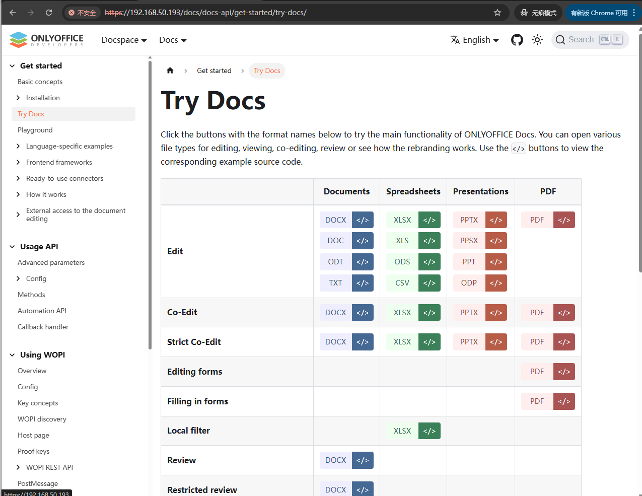Open the Edit PPTX example
642x496 pixels.
coord(469,220)
